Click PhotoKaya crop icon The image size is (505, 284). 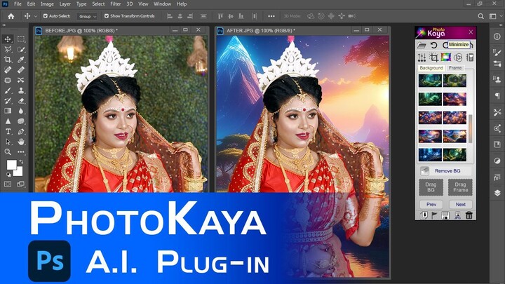[434, 58]
